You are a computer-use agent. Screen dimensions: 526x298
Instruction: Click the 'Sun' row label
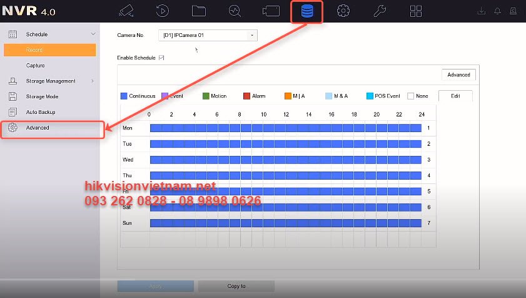(127, 223)
